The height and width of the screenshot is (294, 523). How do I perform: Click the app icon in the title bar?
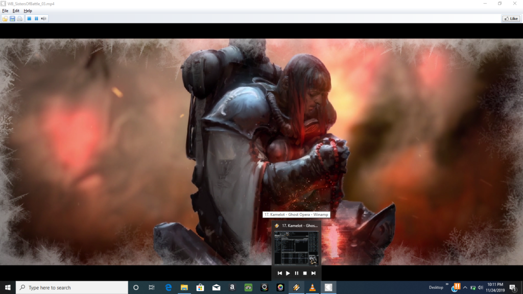4,4
